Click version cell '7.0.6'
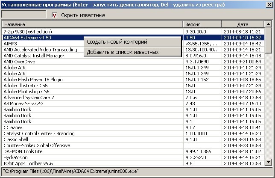 (x=202, y=98)
